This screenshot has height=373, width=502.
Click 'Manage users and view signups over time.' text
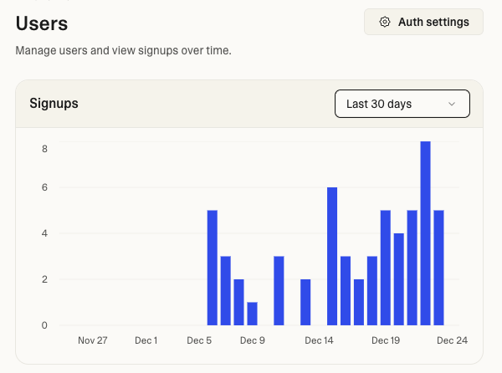coord(123,50)
